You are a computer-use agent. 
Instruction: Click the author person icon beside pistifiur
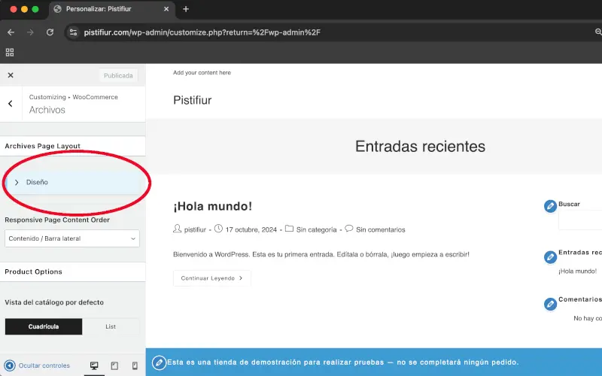[x=177, y=229]
